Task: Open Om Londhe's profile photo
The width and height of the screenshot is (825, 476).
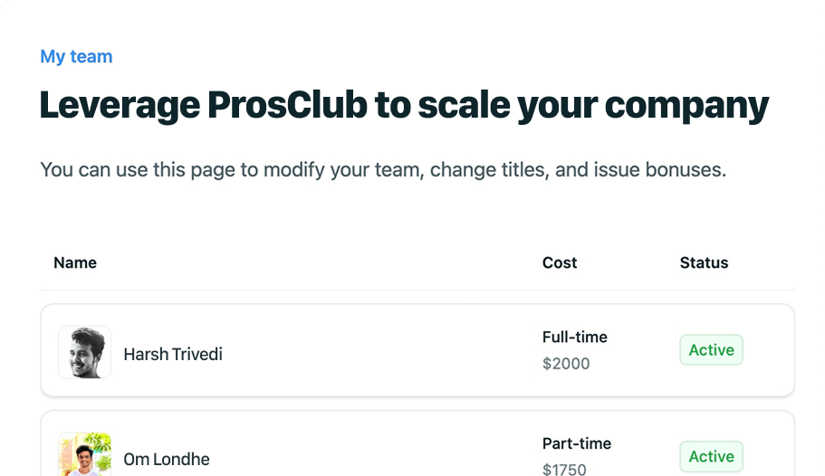Action: click(x=85, y=454)
